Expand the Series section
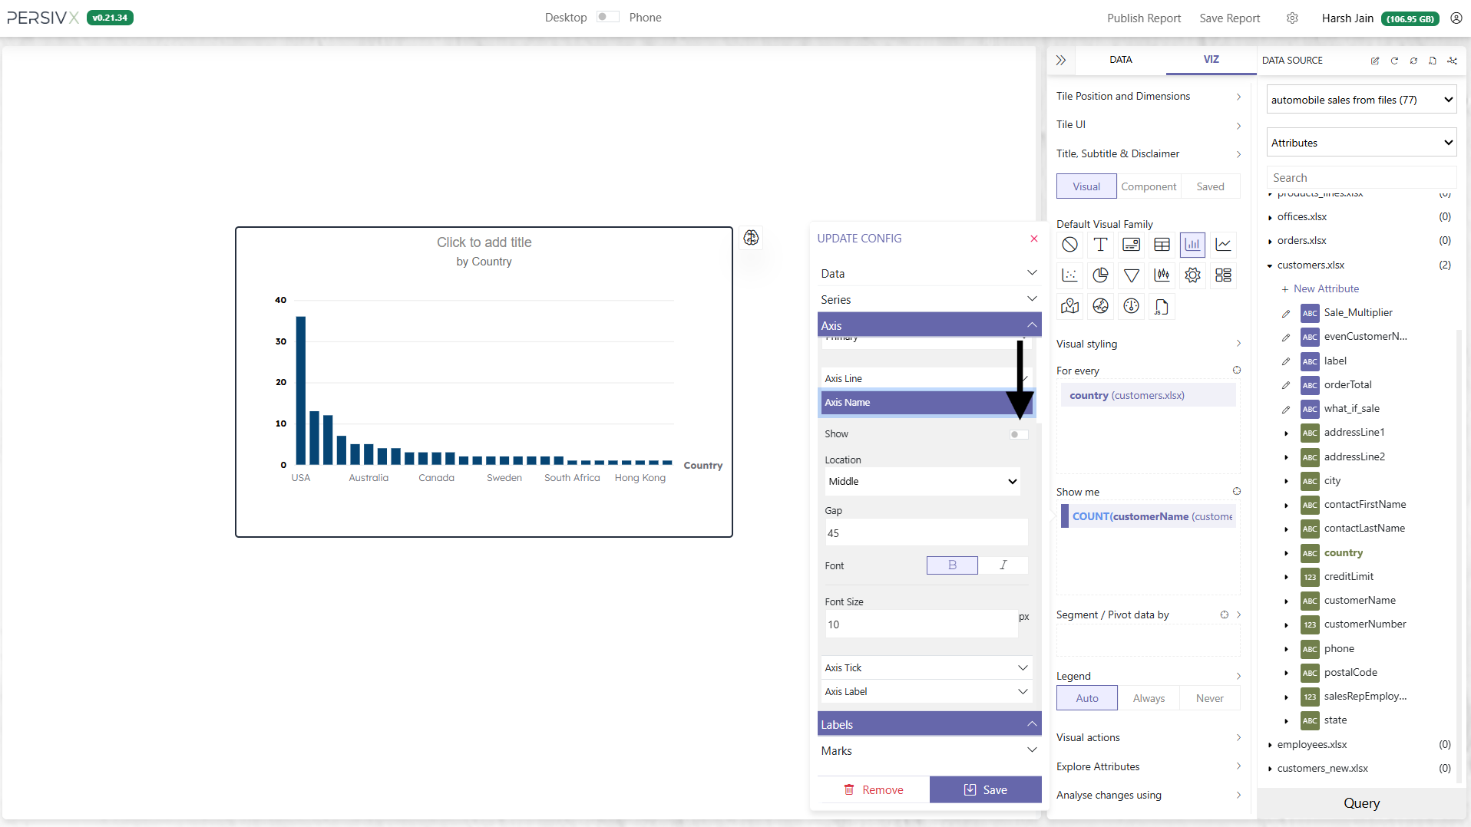The image size is (1471, 827). tap(929, 300)
